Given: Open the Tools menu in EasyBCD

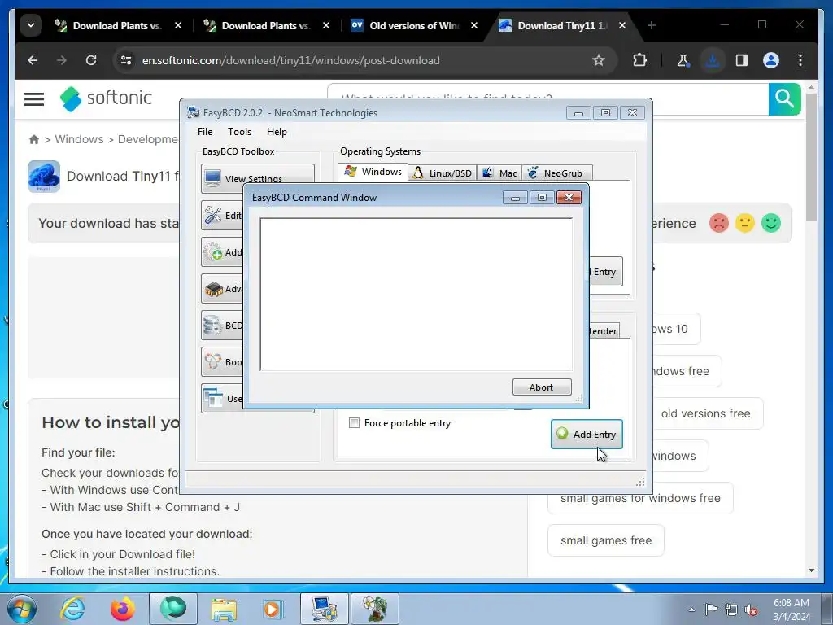Looking at the screenshot, I should tap(240, 132).
